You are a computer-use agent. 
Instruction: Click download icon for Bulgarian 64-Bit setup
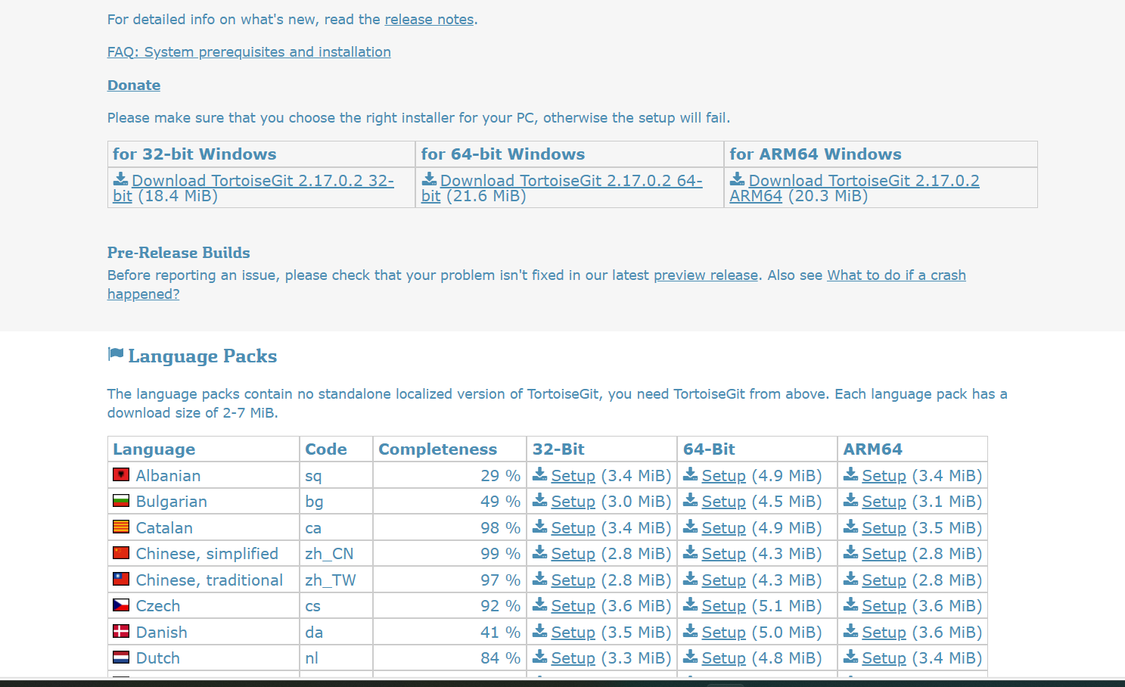(x=691, y=500)
